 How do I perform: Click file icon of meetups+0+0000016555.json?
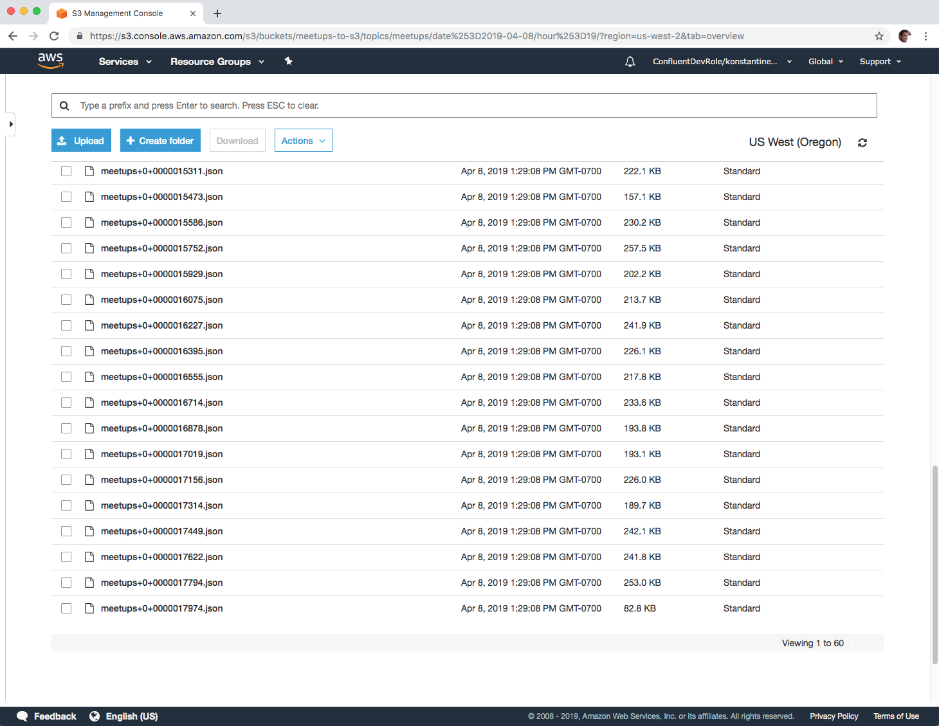pos(89,377)
